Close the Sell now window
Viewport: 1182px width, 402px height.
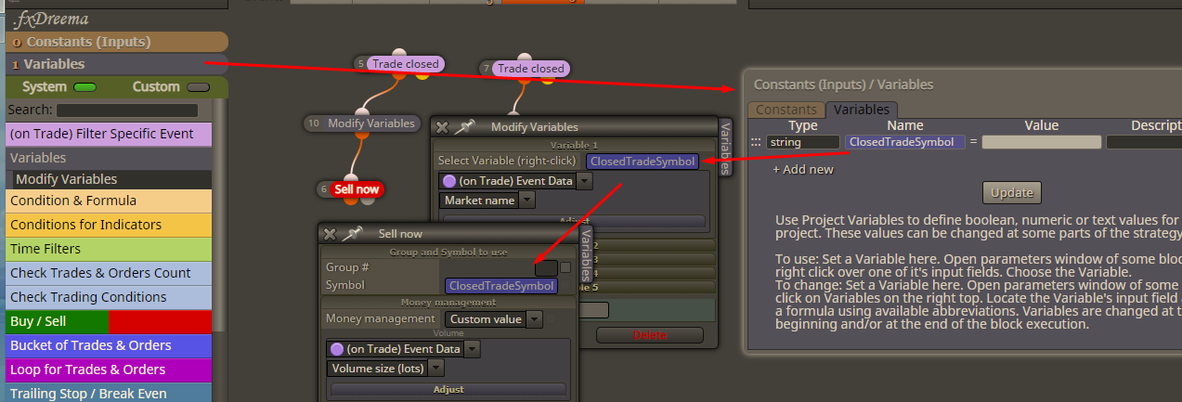(330, 234)
